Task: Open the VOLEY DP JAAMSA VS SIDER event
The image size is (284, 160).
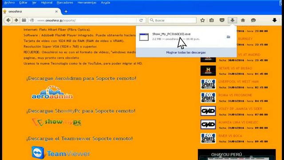Action: [240, 108]
